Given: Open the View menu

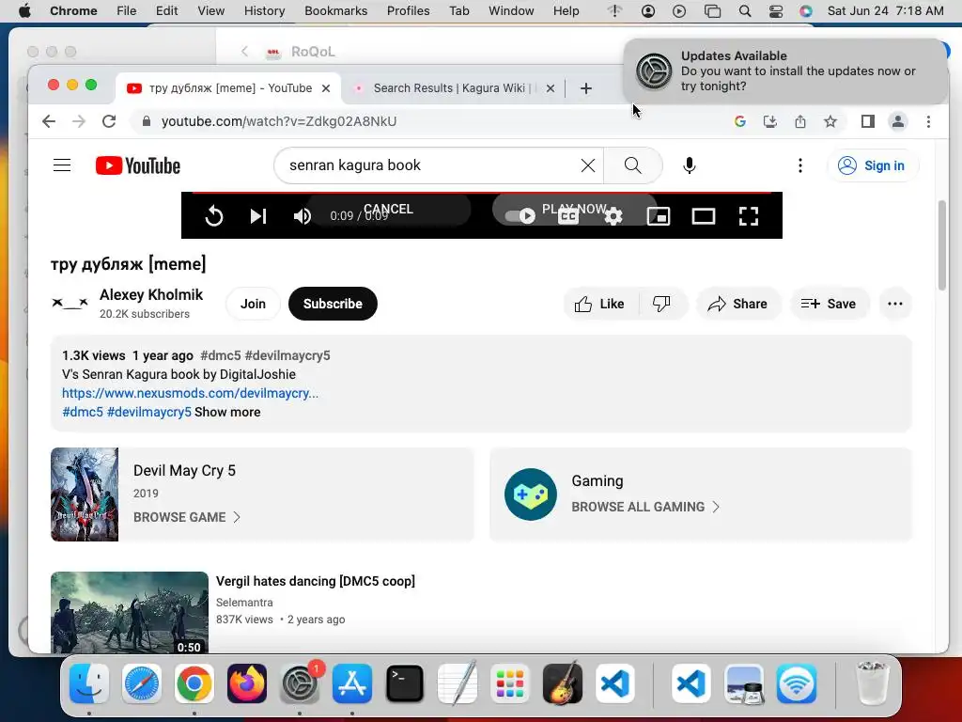Looking at the screenshot, I should click(210, 10).
